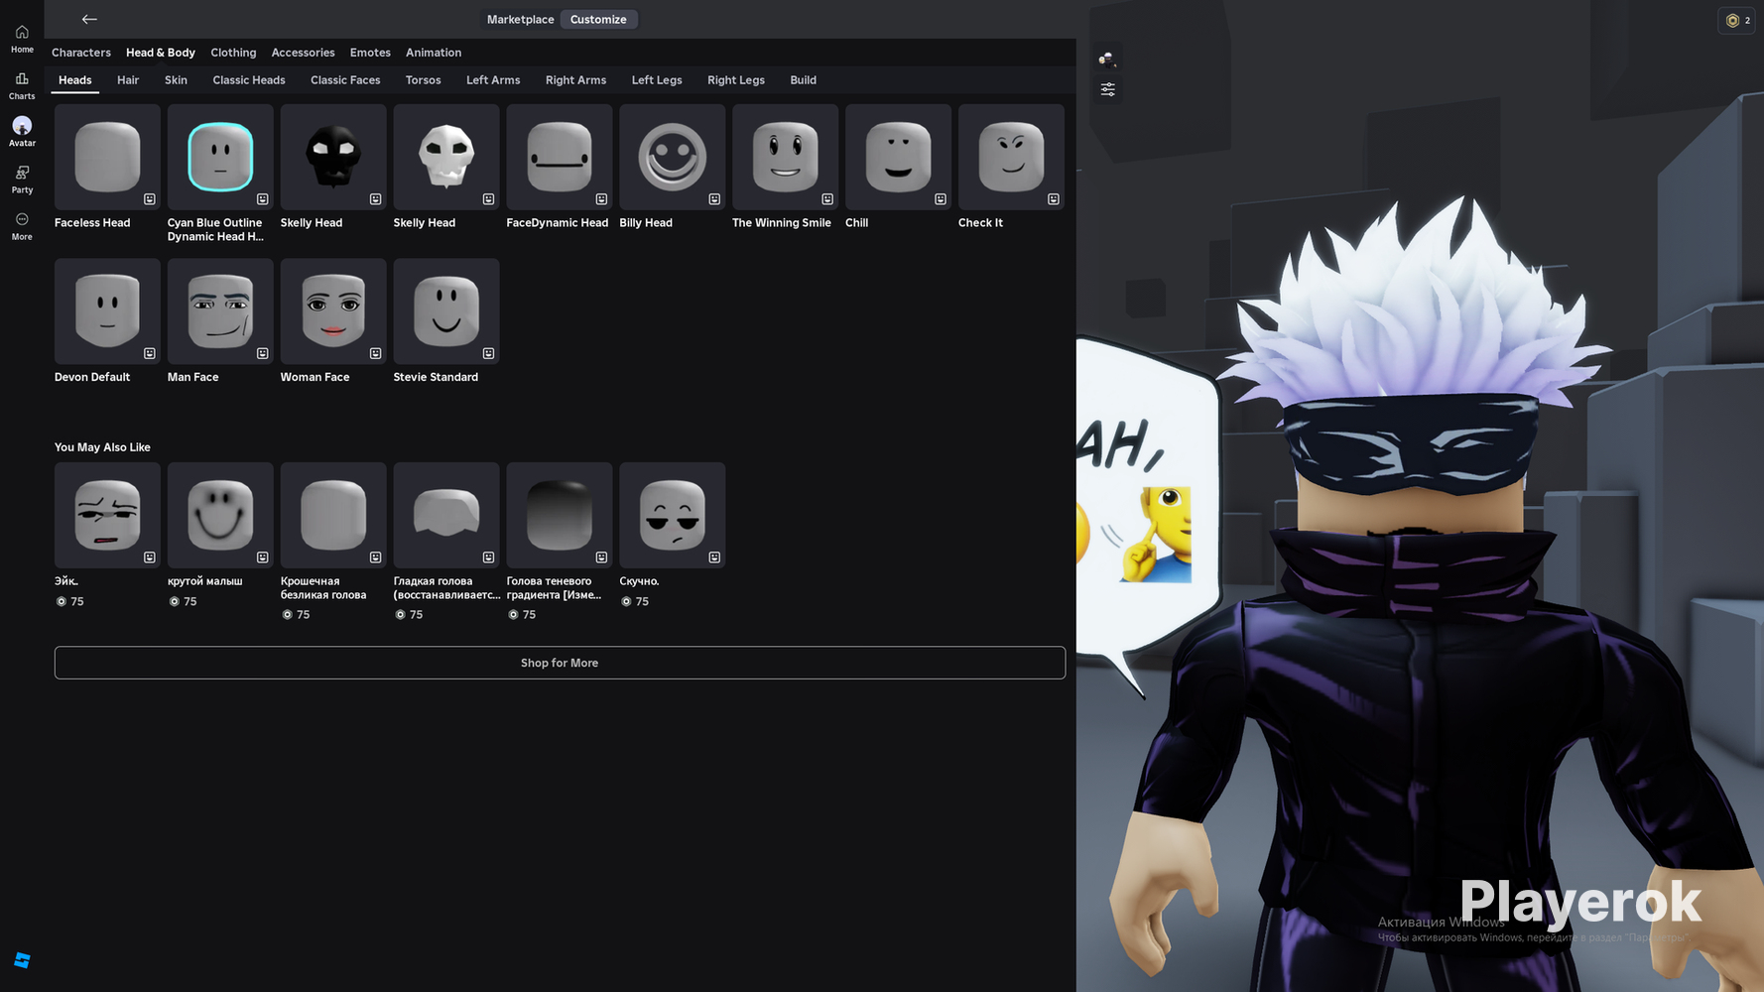Open the Clothing tab

[233, 53]
